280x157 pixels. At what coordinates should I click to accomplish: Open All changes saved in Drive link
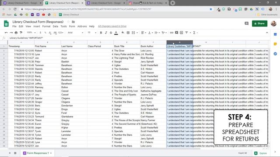112,26
